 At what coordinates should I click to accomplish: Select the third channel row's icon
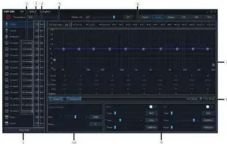pos(7,37)
